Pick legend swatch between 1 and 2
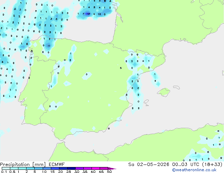This screenshot has height=173, width=224. point(22,168)
